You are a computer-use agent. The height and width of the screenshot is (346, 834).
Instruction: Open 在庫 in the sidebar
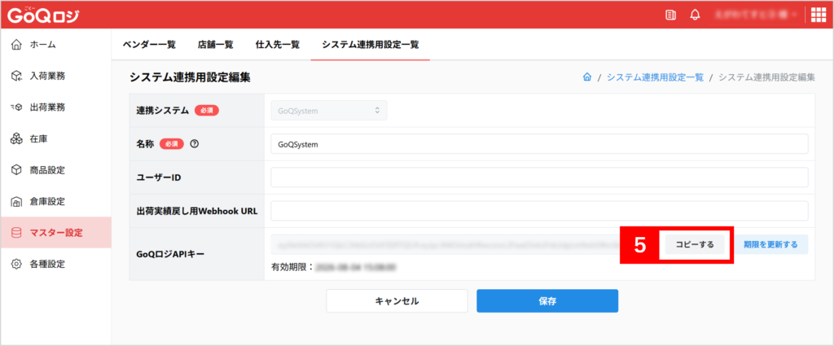point(56,138)
